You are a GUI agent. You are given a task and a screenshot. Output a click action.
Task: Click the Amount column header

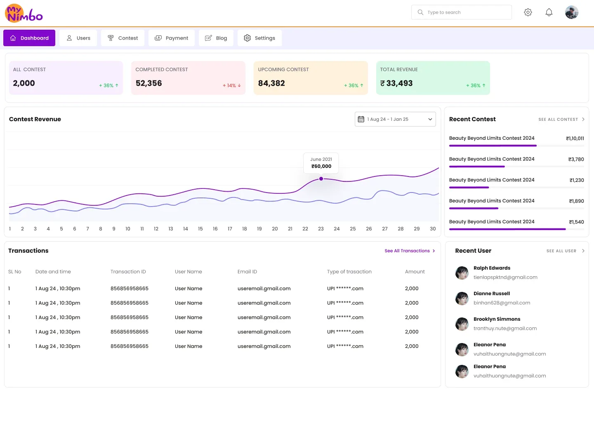click(x=415, y=272)
